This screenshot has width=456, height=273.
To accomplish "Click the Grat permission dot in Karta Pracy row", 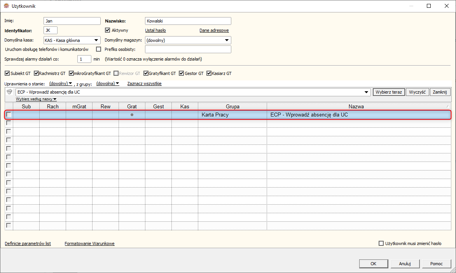I will 132,115.
